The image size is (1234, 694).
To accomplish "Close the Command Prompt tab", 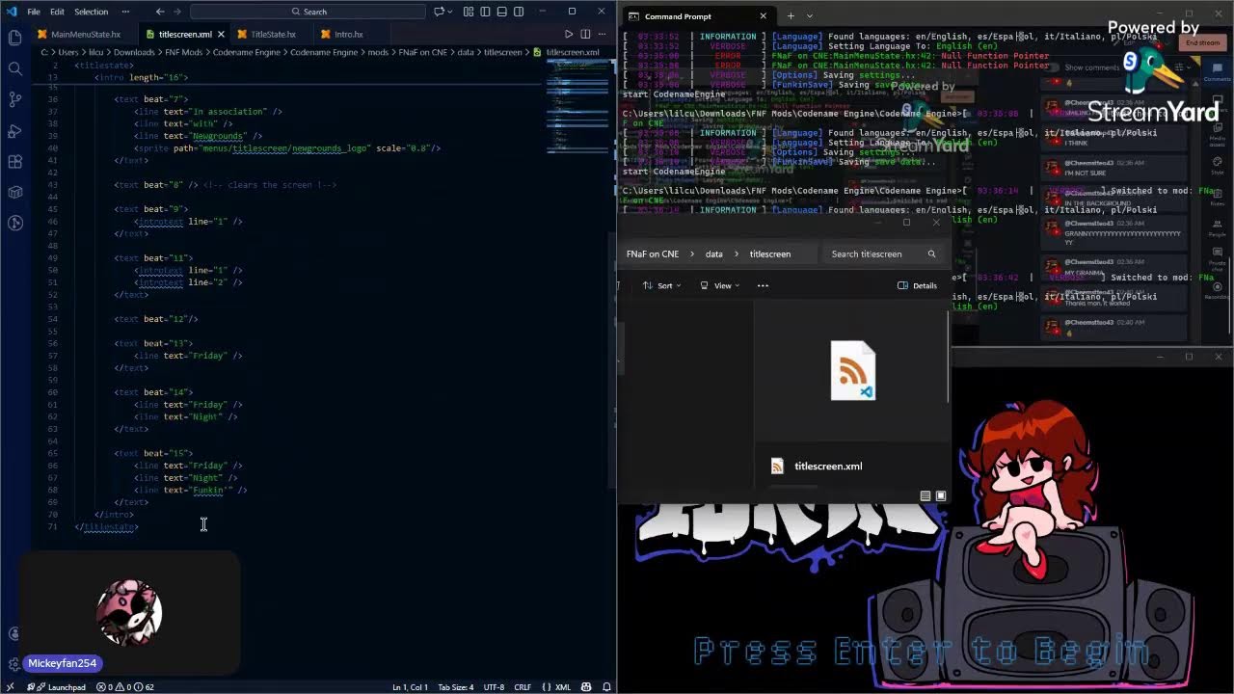I will 763,16.
